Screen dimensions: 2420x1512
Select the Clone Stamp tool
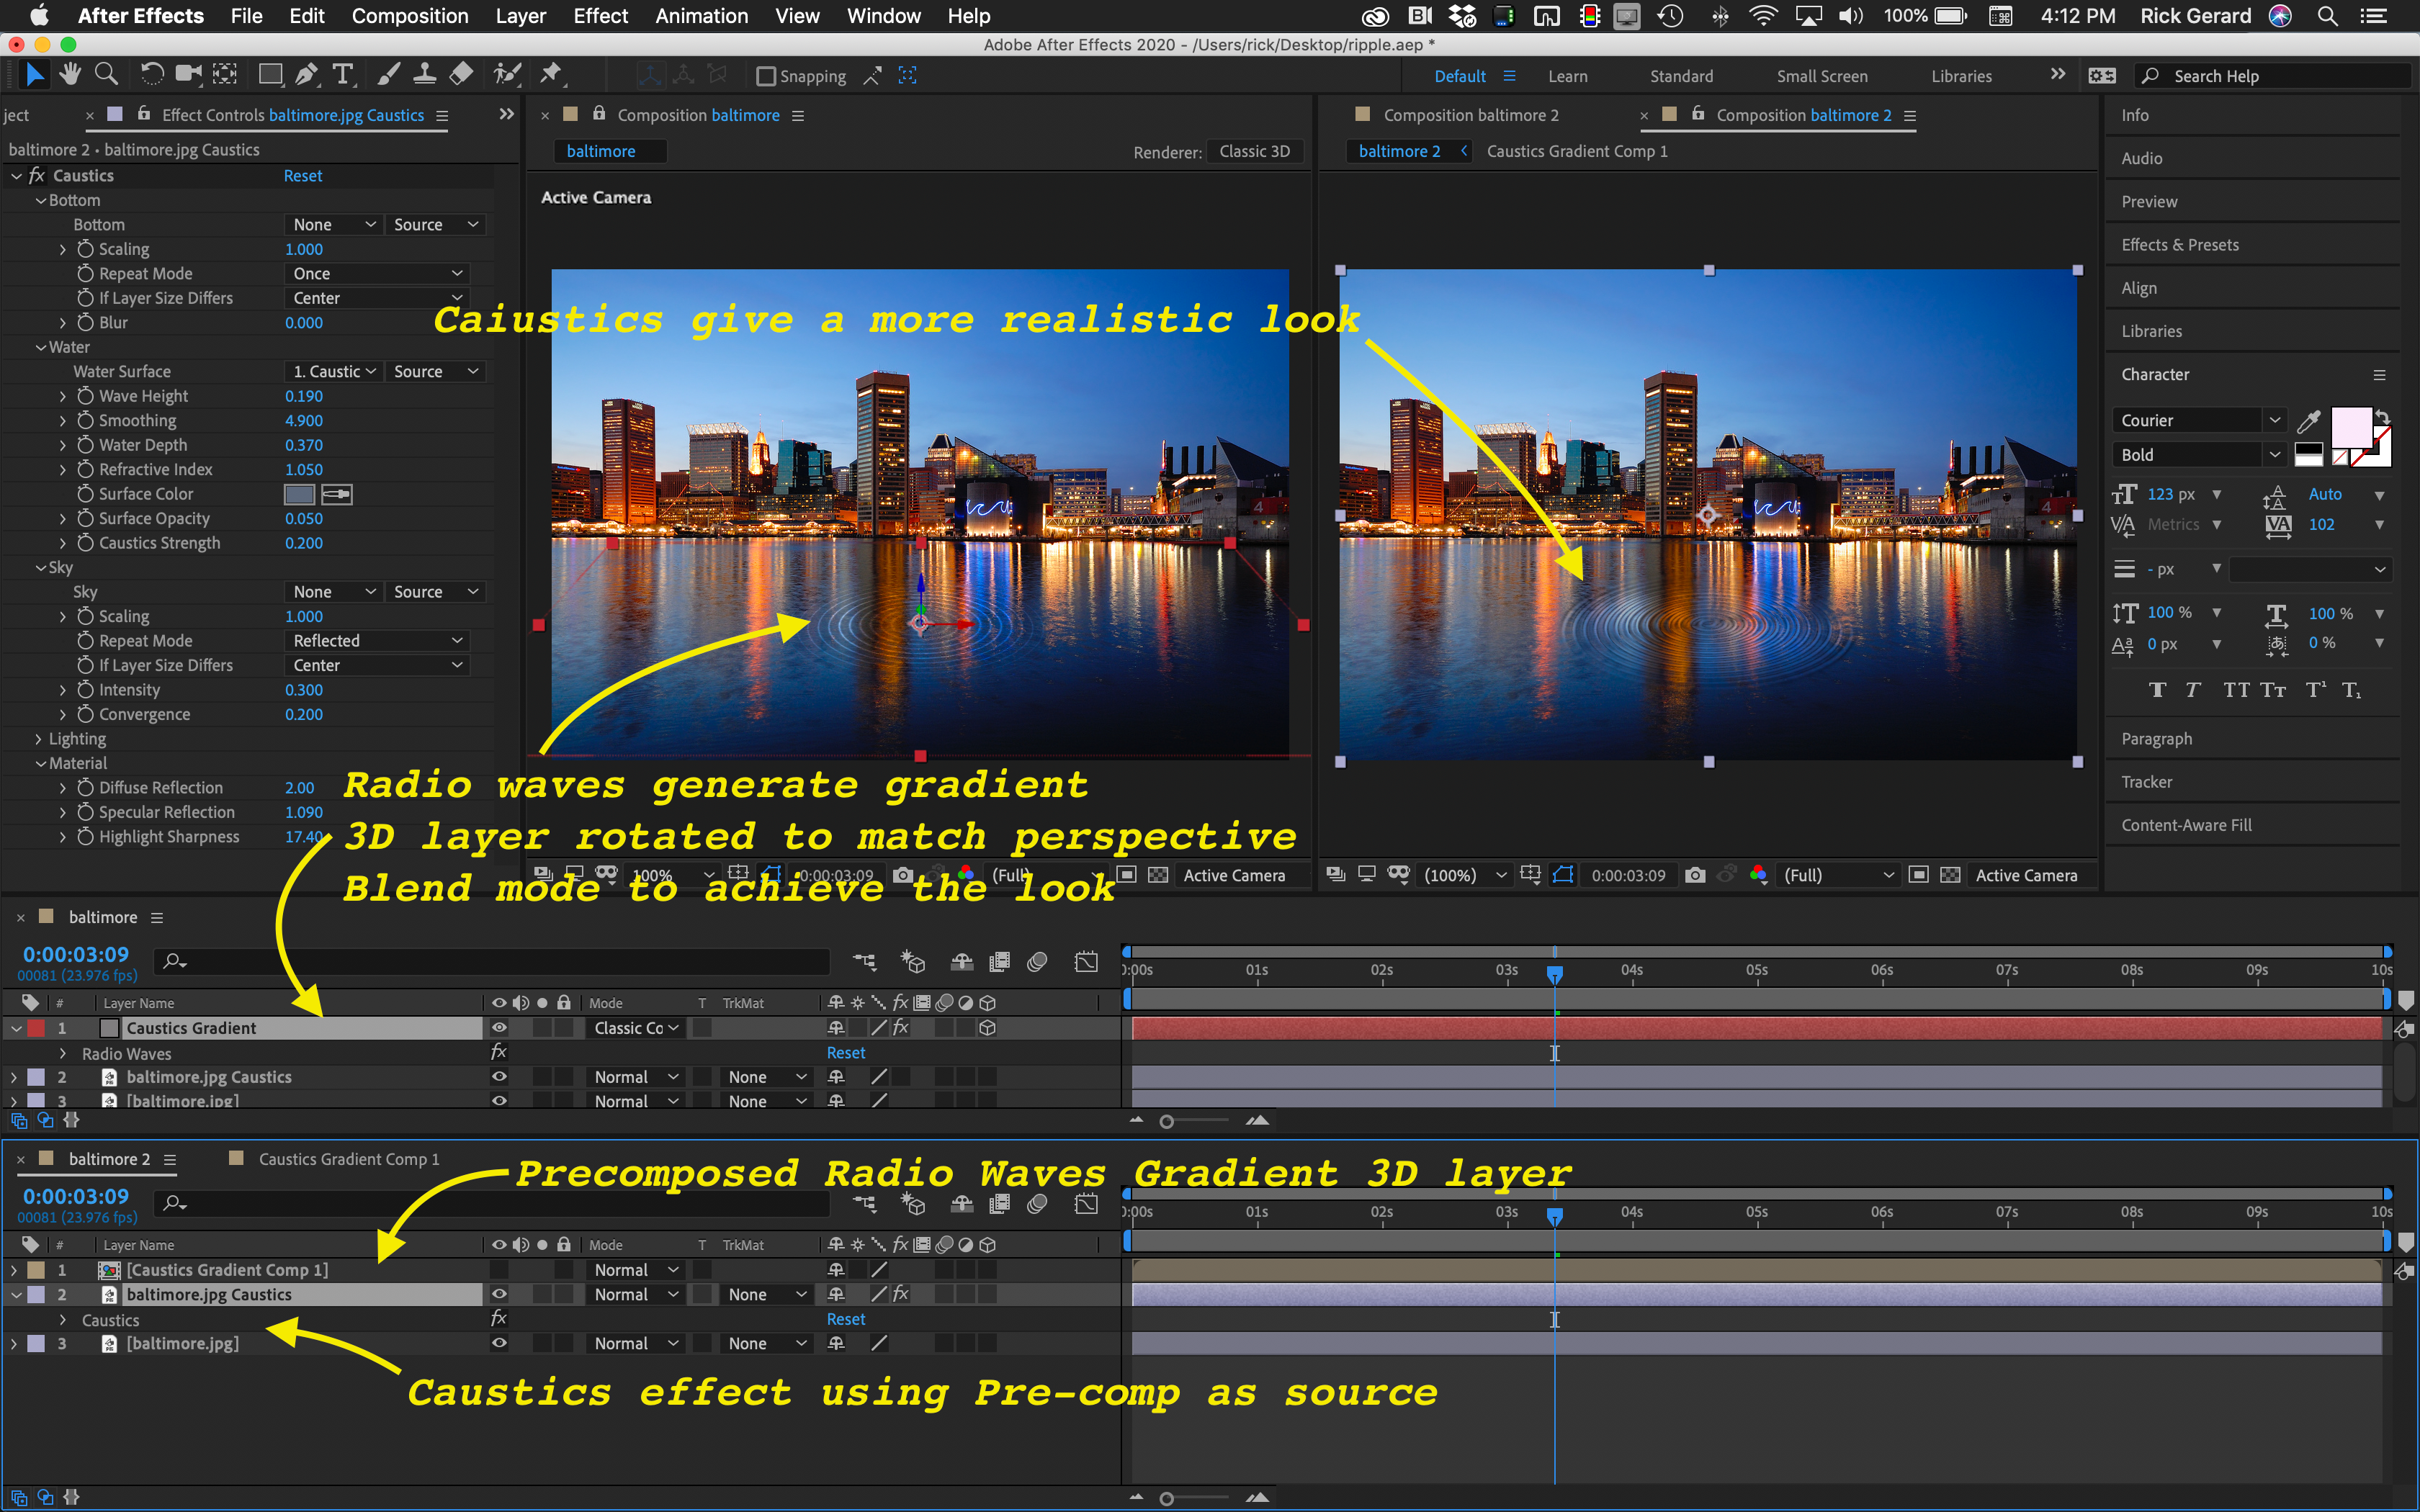424,74
